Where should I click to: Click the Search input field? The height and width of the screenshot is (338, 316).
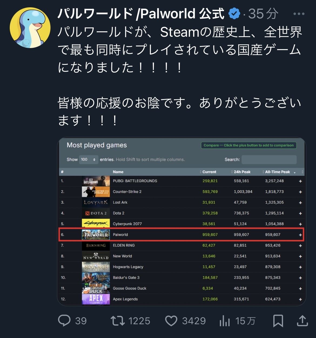click(x=269, y=160)
